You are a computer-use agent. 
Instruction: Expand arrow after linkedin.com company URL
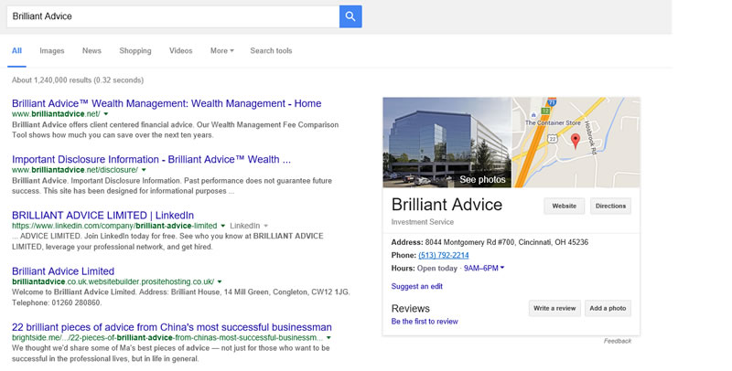click(222, 226)
